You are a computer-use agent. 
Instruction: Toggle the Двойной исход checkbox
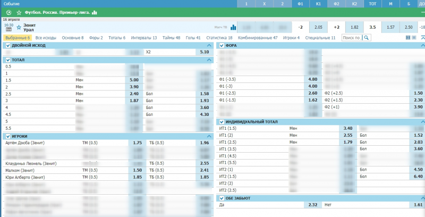point(7,46)
